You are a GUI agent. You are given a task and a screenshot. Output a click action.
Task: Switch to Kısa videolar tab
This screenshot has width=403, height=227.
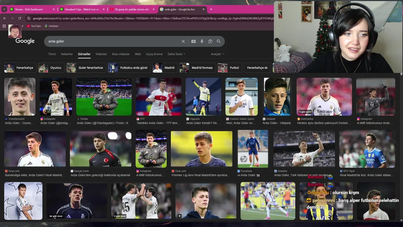point(121,54)
